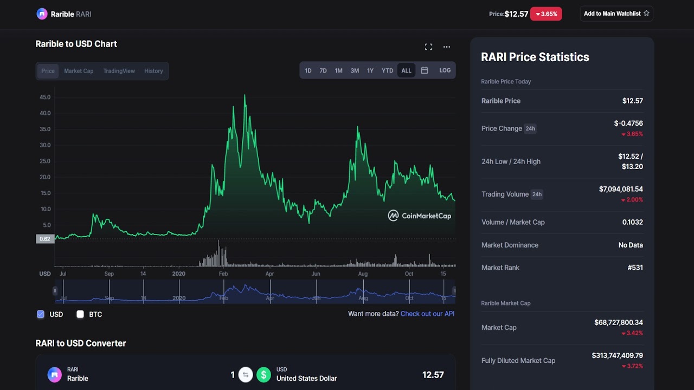Toggle the LOG scale button
This screenshot has height=390, width=694.
pos(445,70)
